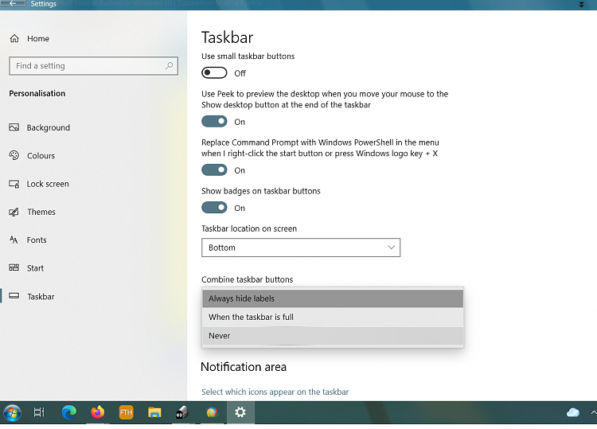This screenshot has height=429, width=597.
Task: Go to Colours settings page
Action: point(41,156)
